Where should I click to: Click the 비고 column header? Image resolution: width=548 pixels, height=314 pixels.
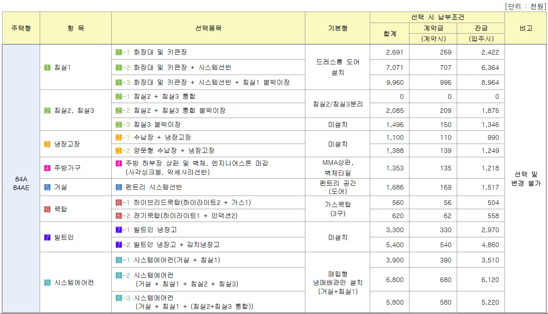tap(526, 28)
